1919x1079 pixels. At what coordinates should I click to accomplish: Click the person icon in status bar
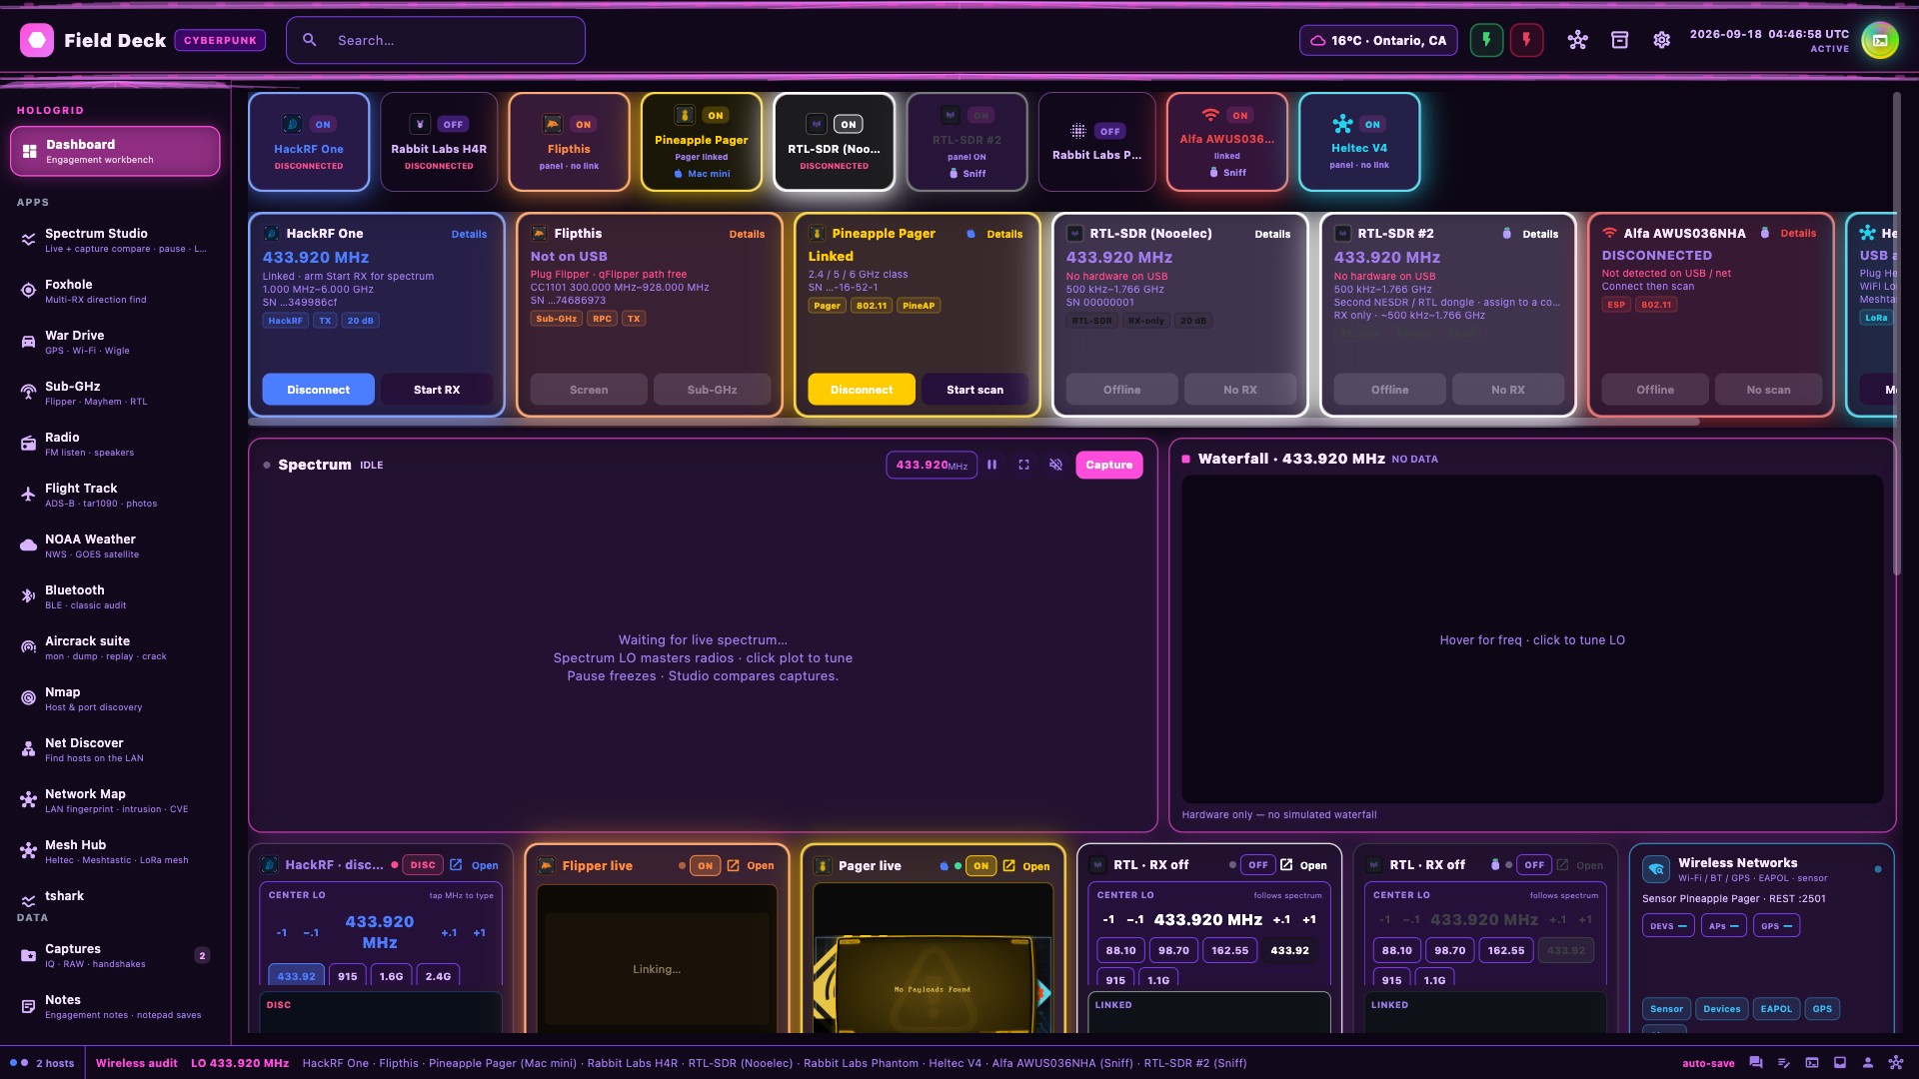coord(1867,1063)
